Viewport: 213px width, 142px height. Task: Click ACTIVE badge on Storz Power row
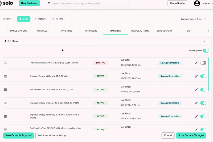click(100, 90)
